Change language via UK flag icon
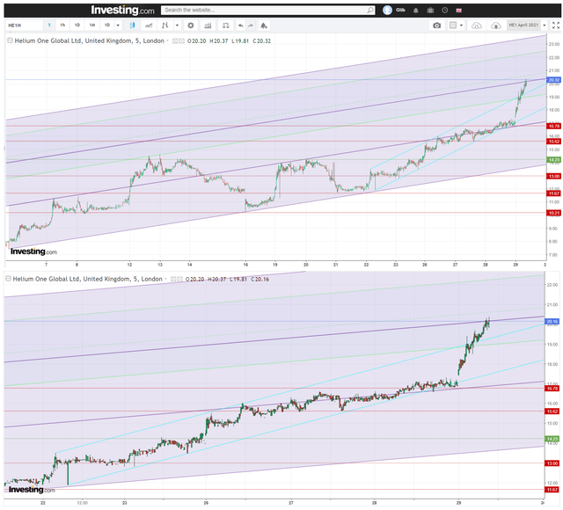 (458, 11)
